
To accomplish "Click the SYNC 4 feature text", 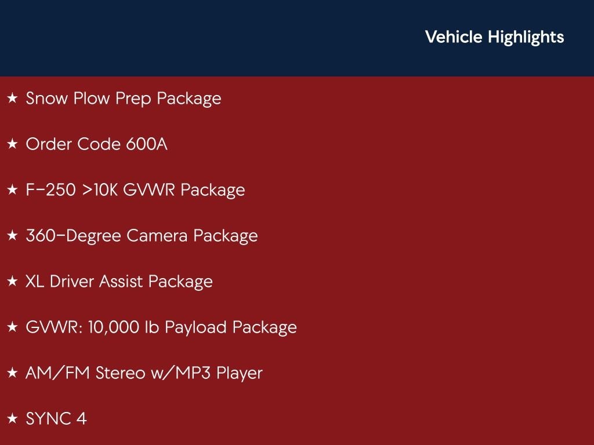I will pos(56,419).
